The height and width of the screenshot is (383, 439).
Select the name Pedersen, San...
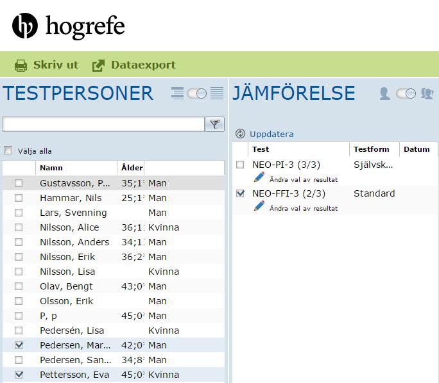tap(76, 360)
